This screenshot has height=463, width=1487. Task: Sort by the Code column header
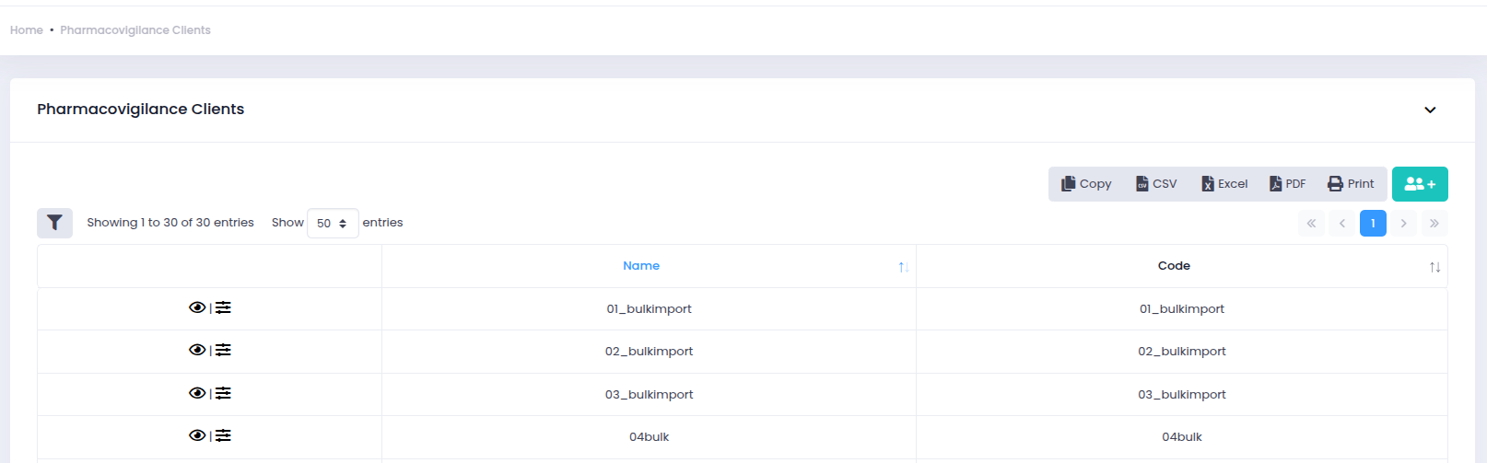(x=1182, y=266)
